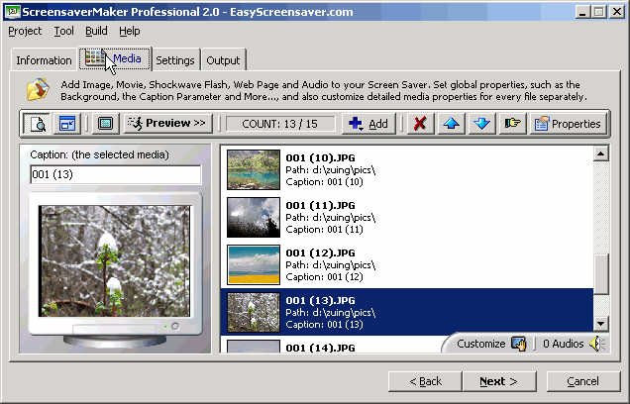Screen dimensions: 630x404
Task: Click the Caption input field
Action: (x=116, y=174)
